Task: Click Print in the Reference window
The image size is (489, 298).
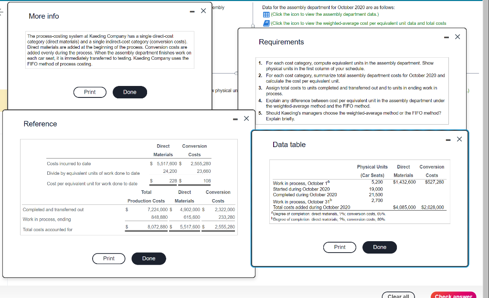Action: pos(108,258)
